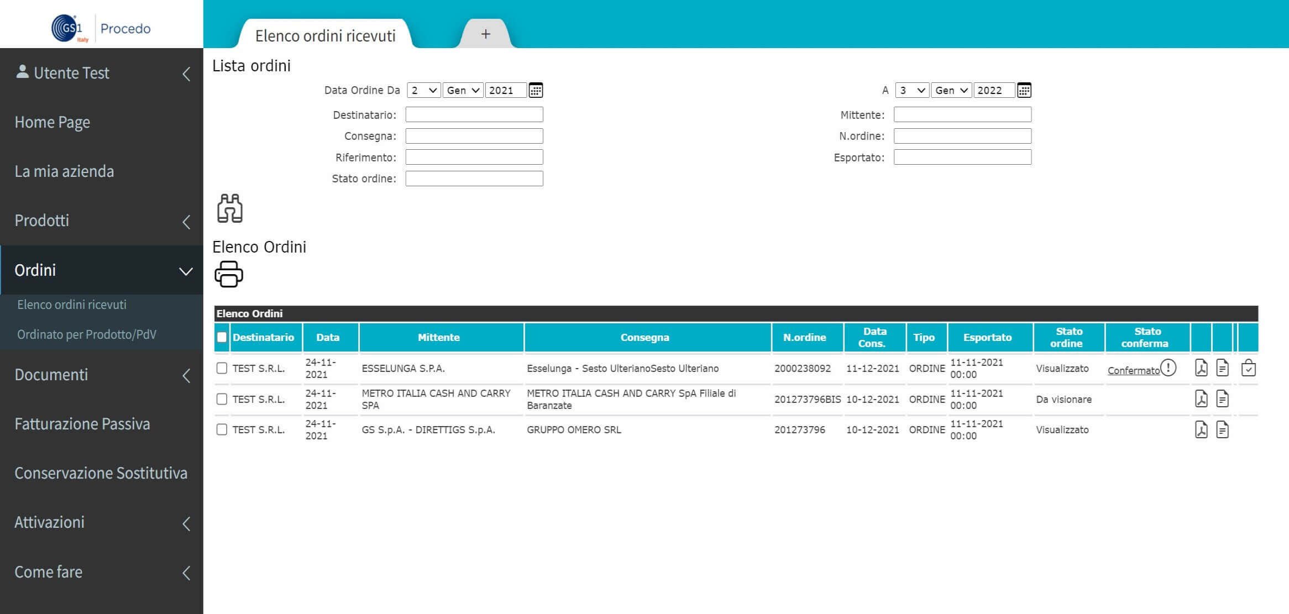Open document icon for the METRO ITALIA order
Image resolution: width=1289 pixels, height=614 pixels.
[x=1223, y=399]
